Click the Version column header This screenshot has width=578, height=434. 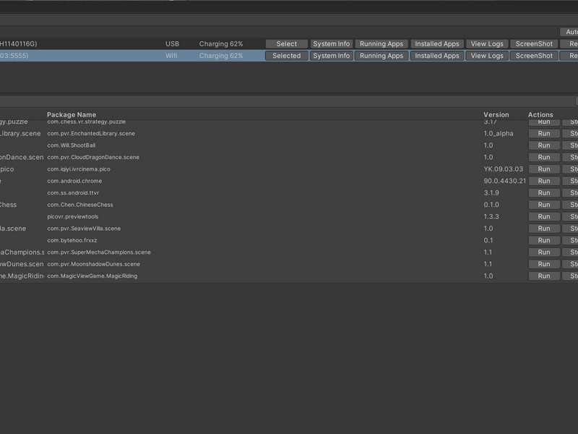click(x=496, y=115)
